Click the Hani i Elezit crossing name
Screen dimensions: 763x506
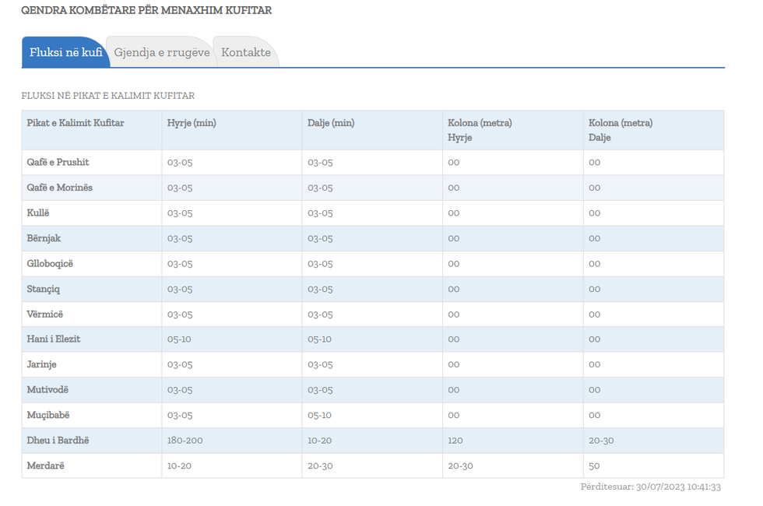[54, 339]
